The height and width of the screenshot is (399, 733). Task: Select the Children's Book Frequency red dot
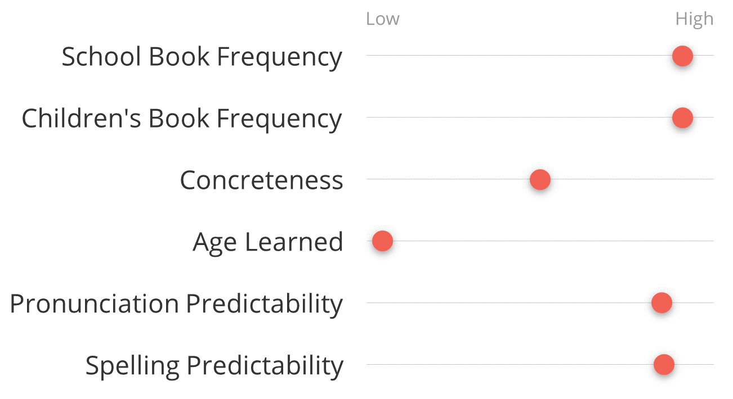click(682, 117)
